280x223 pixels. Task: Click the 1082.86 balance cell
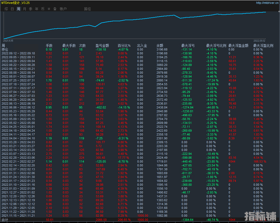point(162,216)
